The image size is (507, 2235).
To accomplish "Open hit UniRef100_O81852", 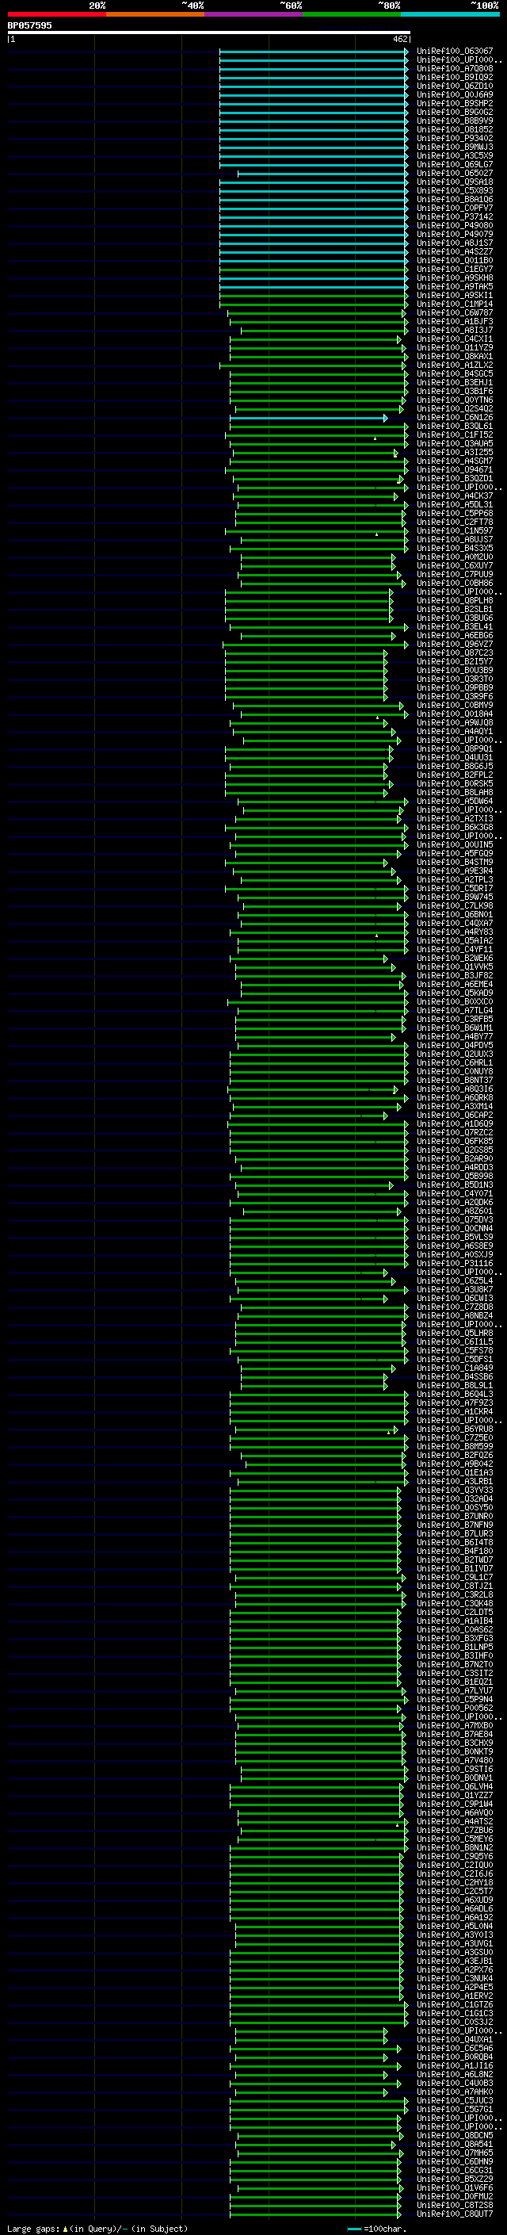I will pos(454,129).
